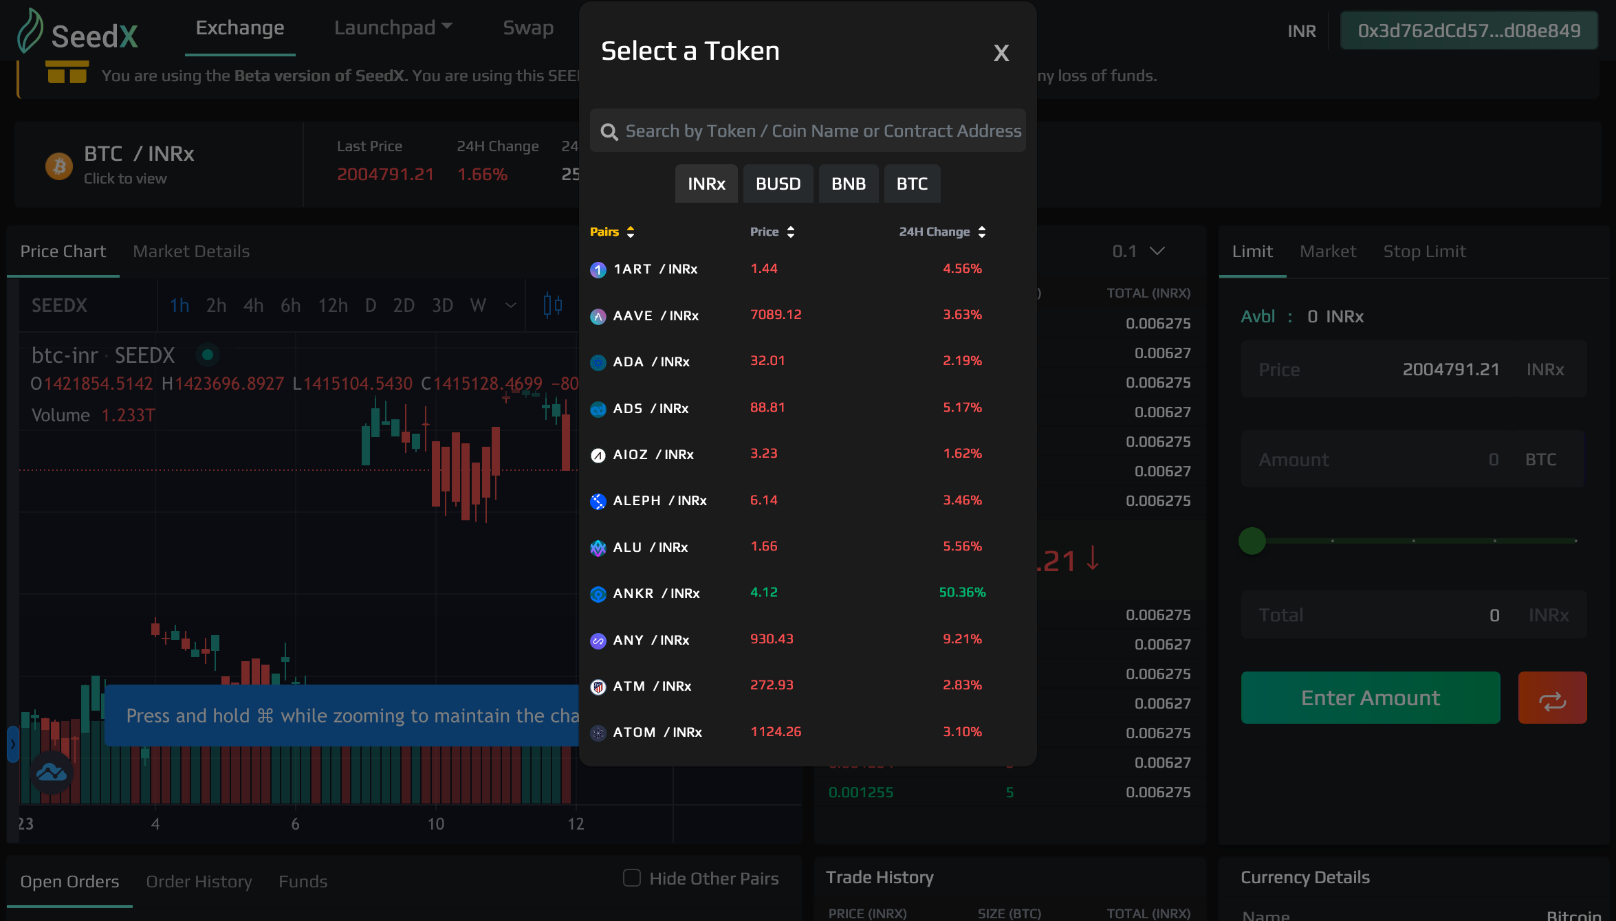Switch to the Market order tab
This screenshot has width=1616, height=921.
(1327, 252)
